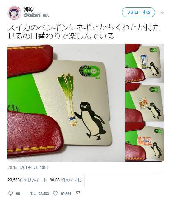Screen dimensions: 172x203
Task: Click the 22,583 count beside retweet icon
Action: pos(44,194)
